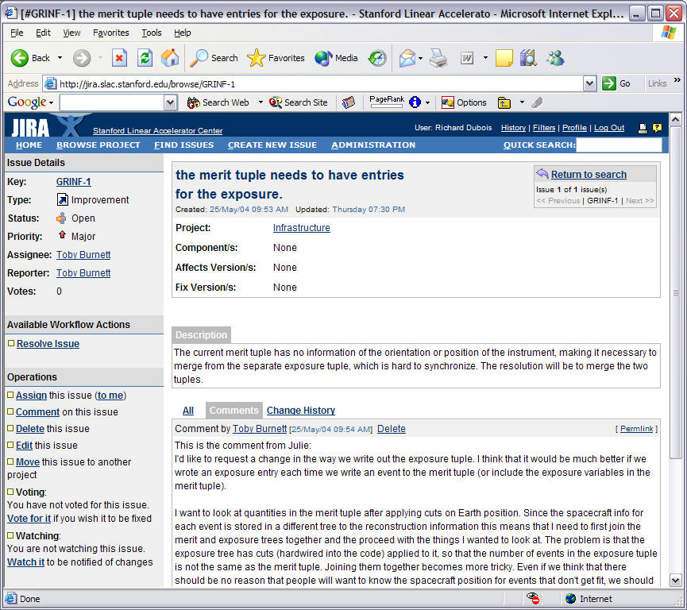The height and width of the screenshot is (610, 687).
Task: Open the browsing History clock icon
Action: point(377,58)
